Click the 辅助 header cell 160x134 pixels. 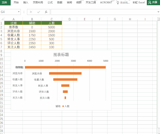32,23
